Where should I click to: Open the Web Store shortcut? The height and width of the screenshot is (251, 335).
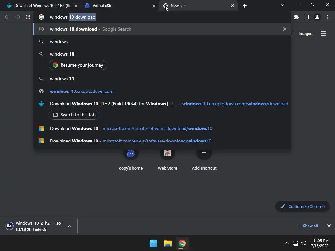point(167,160)
